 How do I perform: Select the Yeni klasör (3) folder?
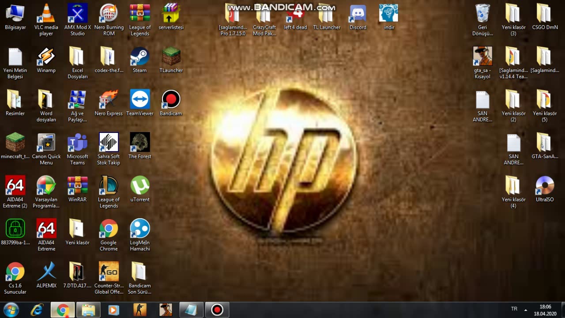pos(513,20)
